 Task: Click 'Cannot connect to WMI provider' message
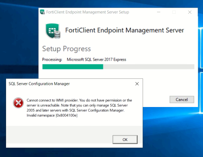click(x=52, y=100)
